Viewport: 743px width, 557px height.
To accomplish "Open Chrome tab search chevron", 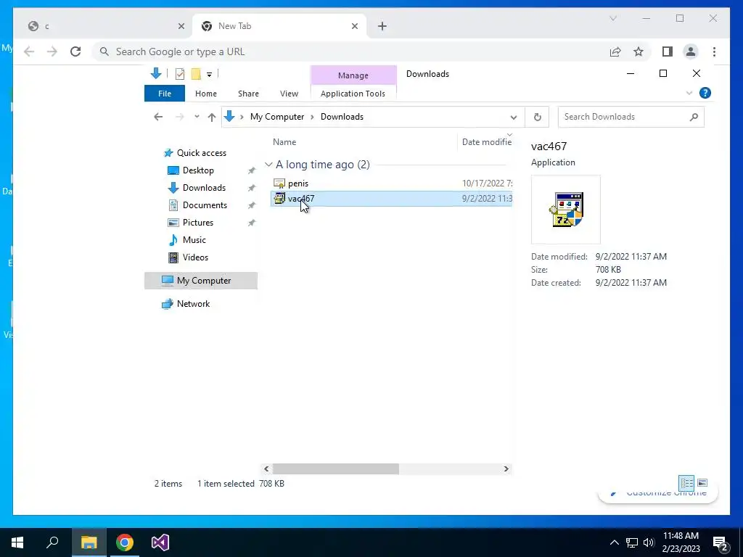I will [612, 18].
